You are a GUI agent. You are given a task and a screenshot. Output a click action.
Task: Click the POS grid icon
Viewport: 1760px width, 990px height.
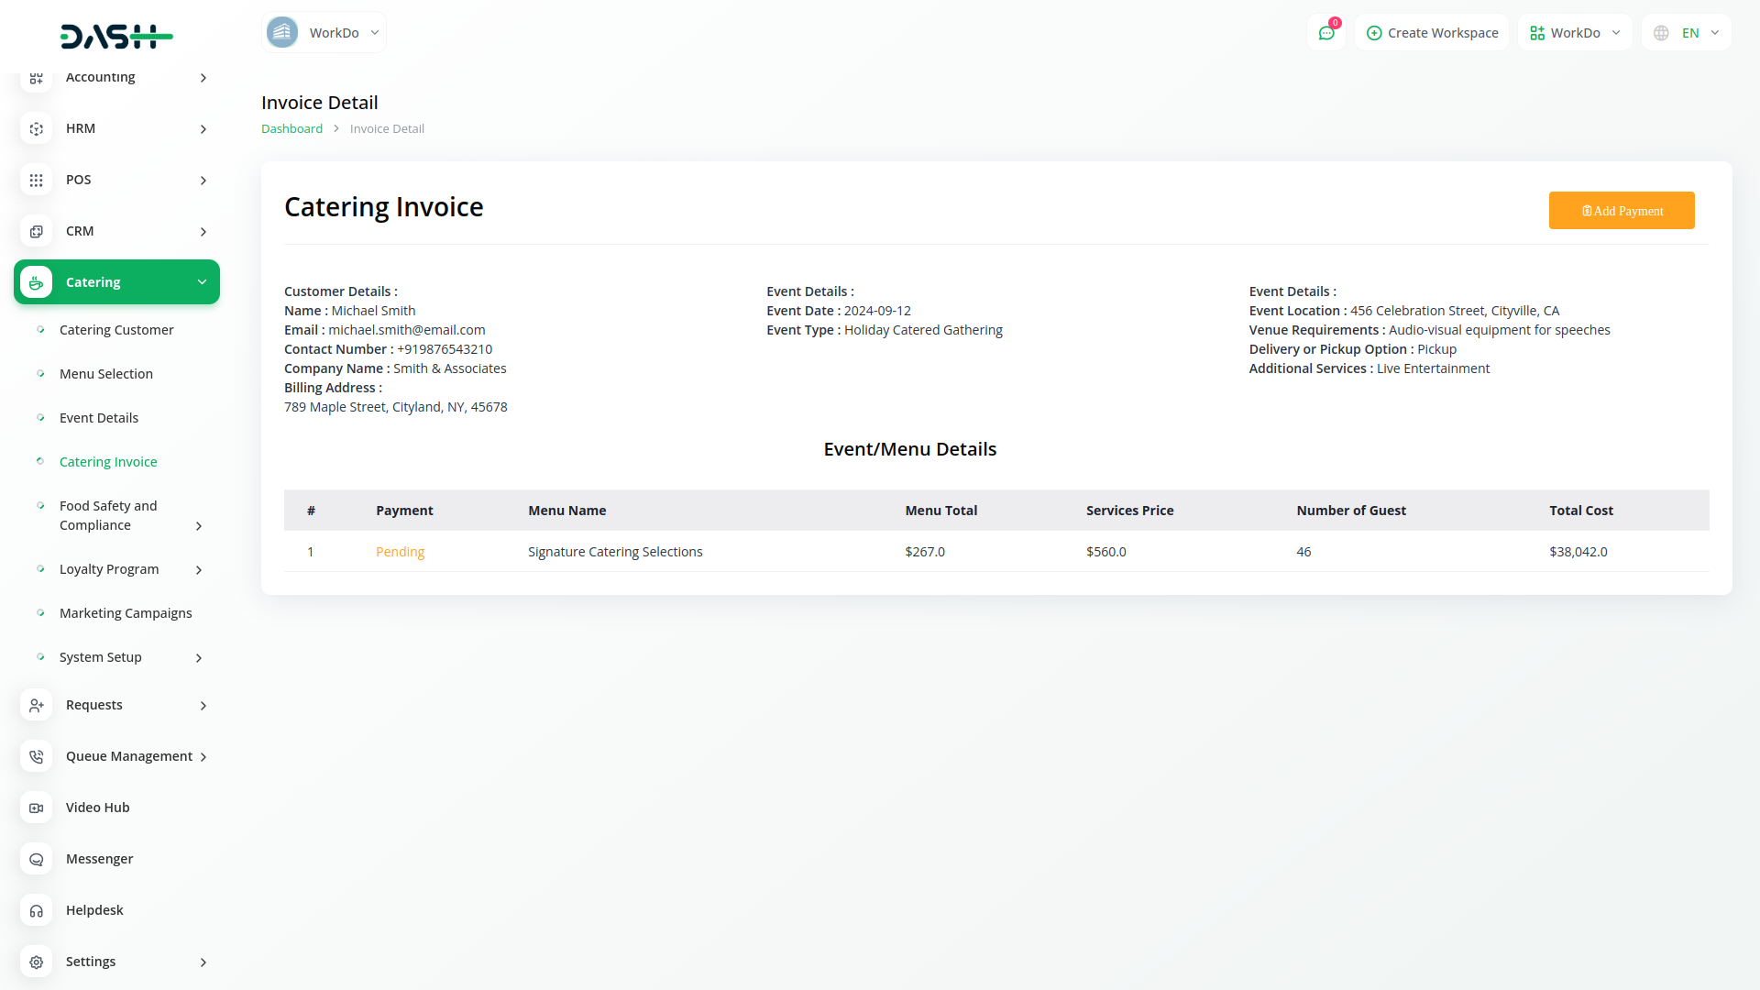pyautogui.click(x=36, y=181)
